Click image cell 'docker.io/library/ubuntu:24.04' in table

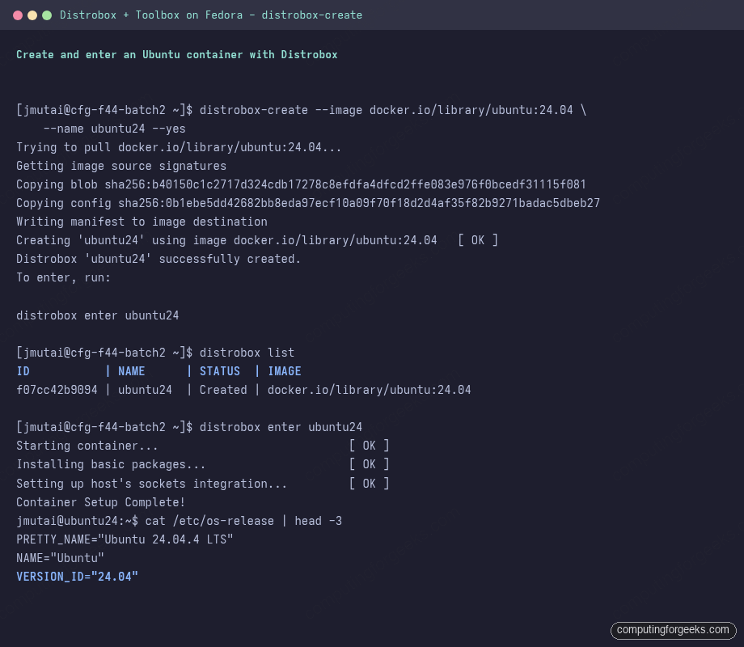(369, 390)
